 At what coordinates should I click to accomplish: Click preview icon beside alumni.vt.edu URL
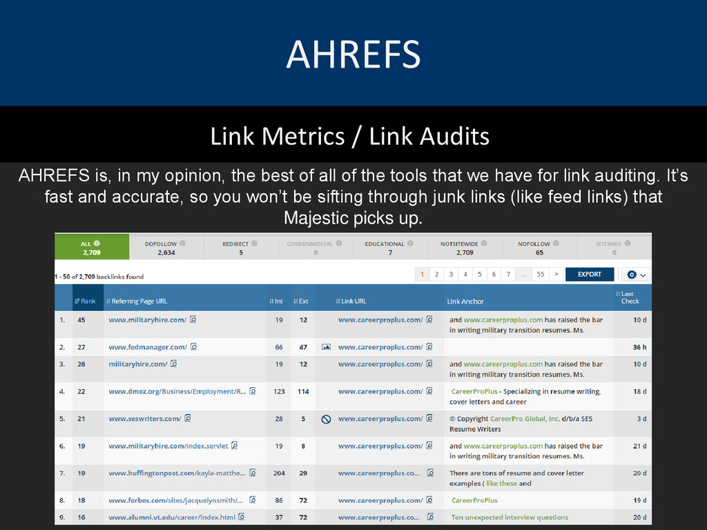point(242,517)
